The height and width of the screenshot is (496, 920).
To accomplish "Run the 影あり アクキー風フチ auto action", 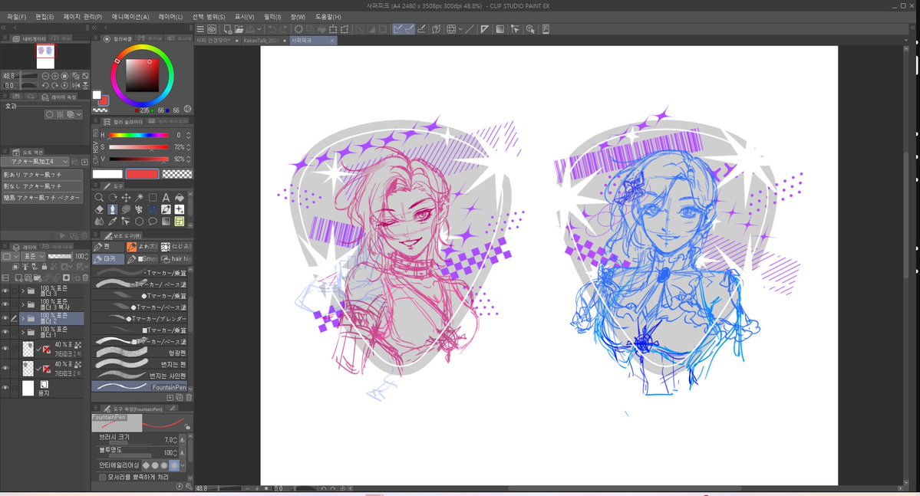I will [41, 175].
